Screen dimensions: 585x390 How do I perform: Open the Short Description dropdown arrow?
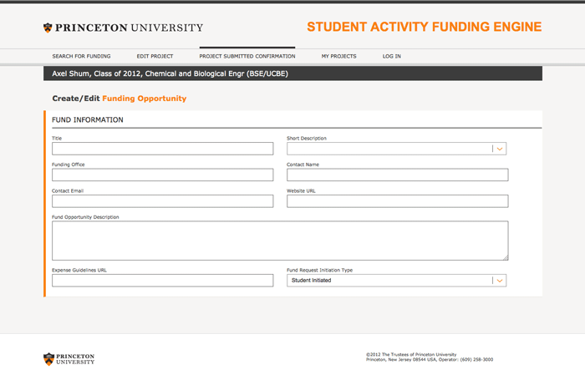500,149
